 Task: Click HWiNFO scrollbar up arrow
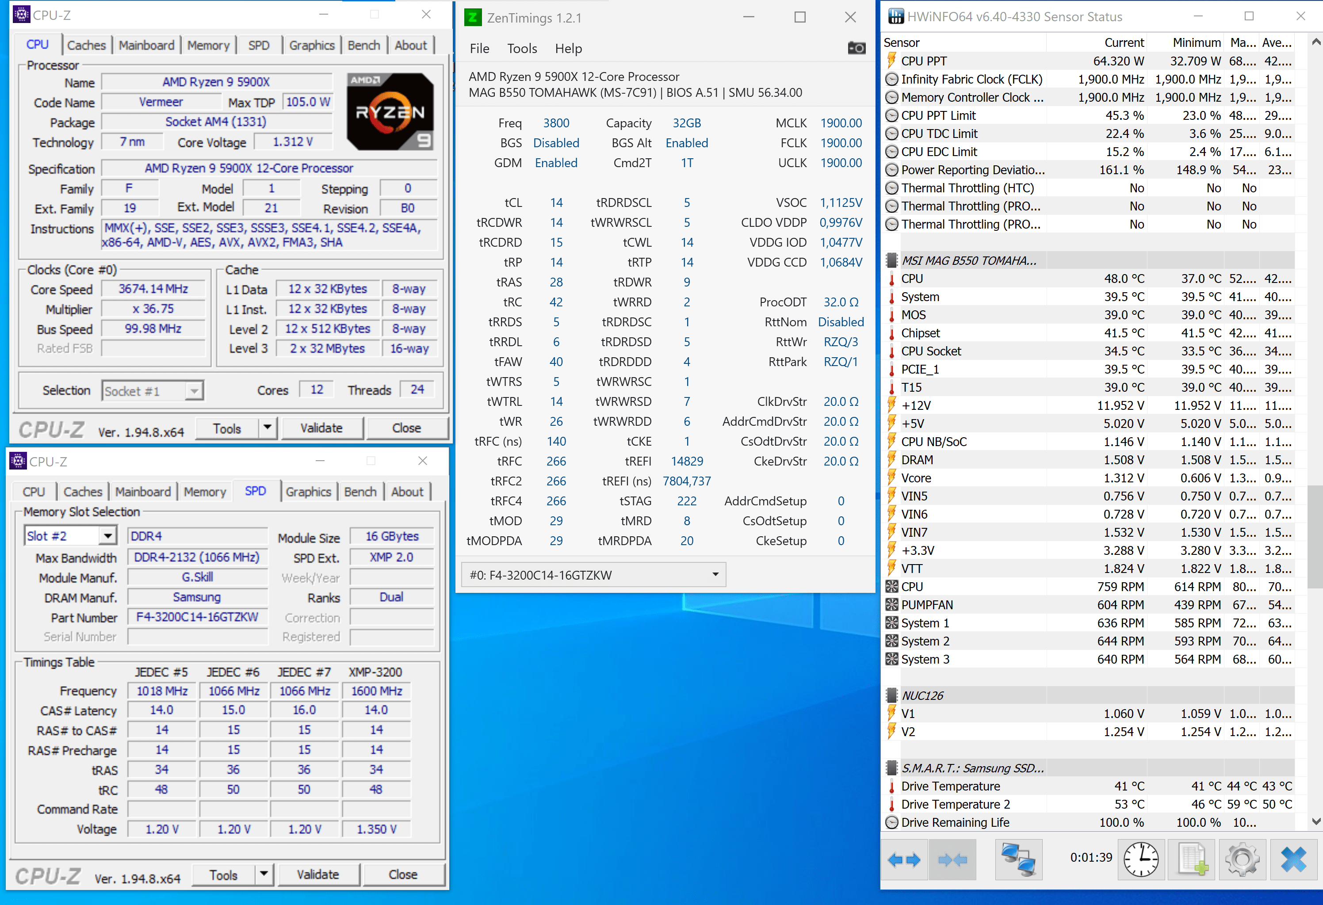(1315, 42)
